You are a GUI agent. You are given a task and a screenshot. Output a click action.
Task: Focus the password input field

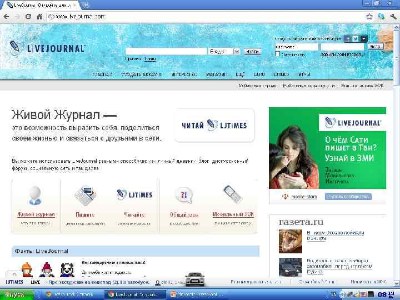click(342, 47)
